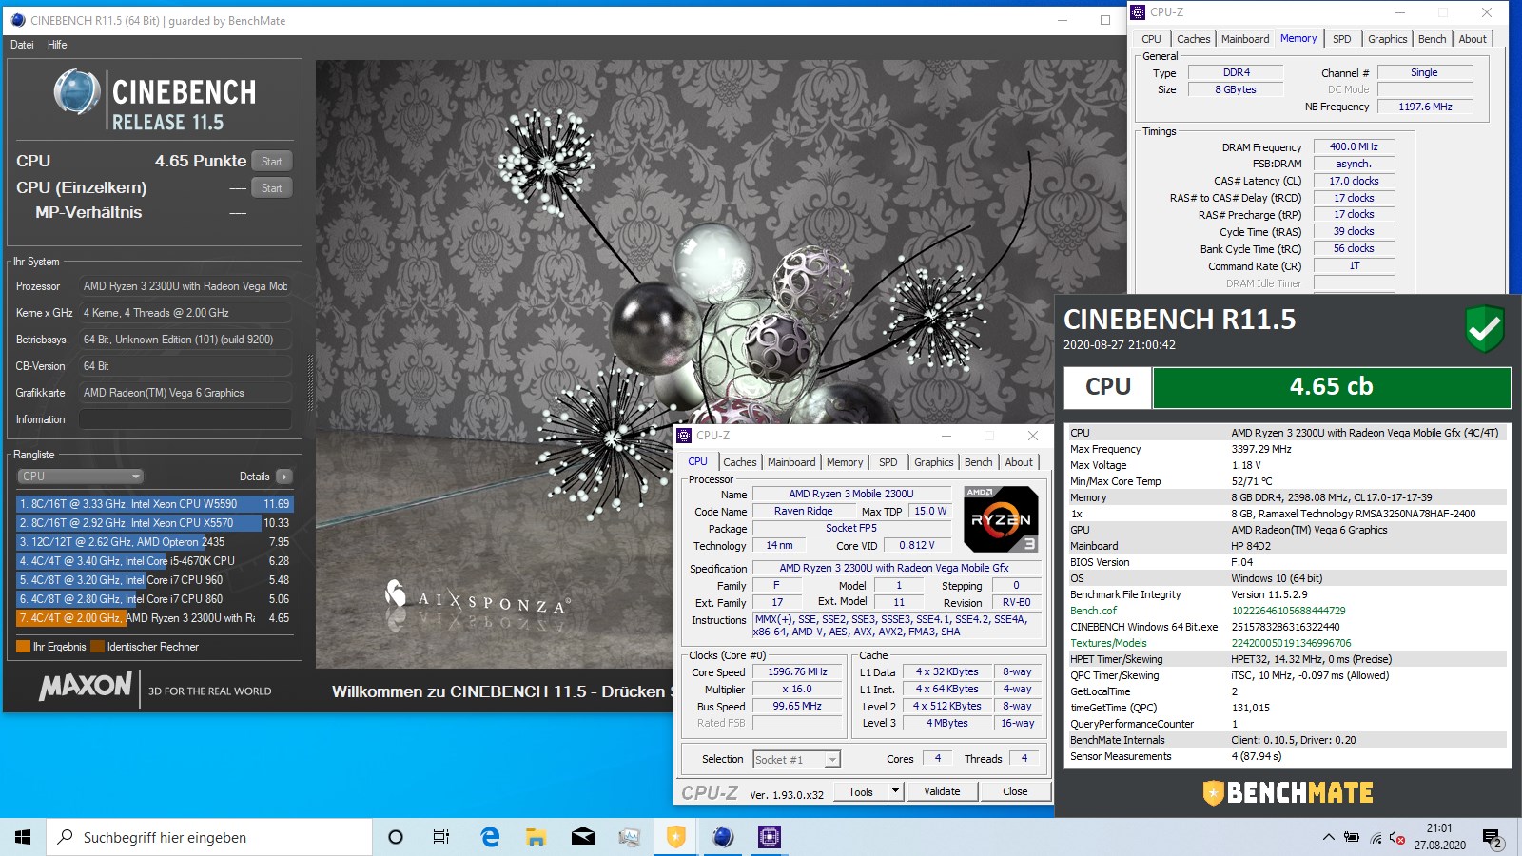
Task: Switch to Memory tab in lower CPU-Z
Action: tap(845, 462)
